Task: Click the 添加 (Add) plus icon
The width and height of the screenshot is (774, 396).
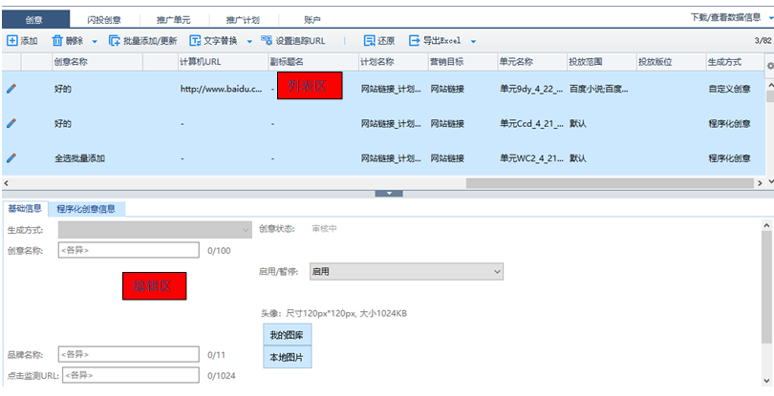Action: click(11, 41)
